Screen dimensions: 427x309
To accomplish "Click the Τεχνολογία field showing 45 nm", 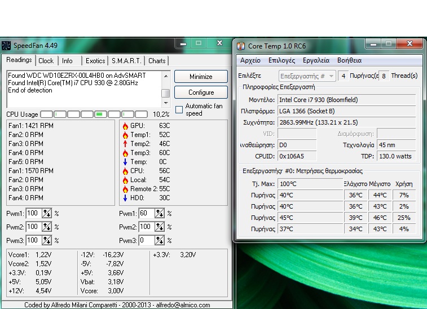I will [396, 145].
